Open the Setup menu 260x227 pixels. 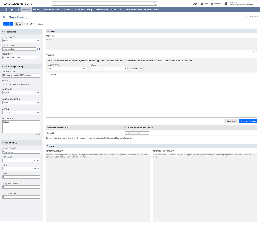click(x=90, y=10)
